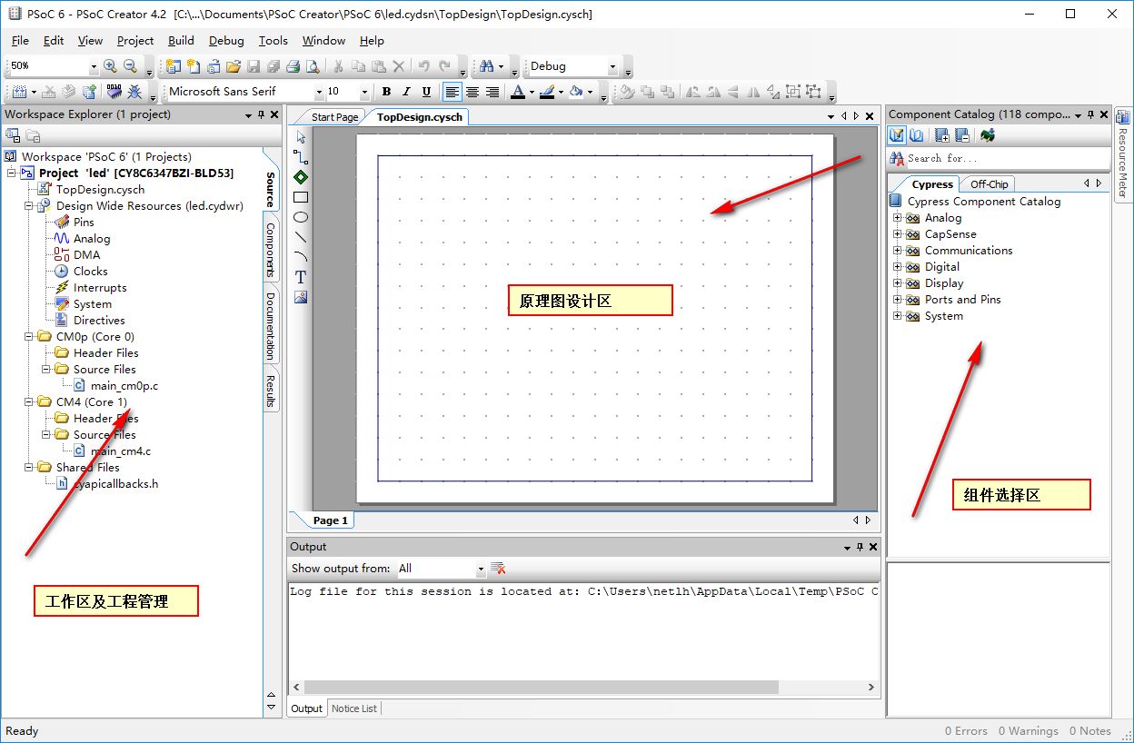This screenshot has width=1134, height=743.
Task: Click the Open folder toolbar icon
Action: click(234, 66)
